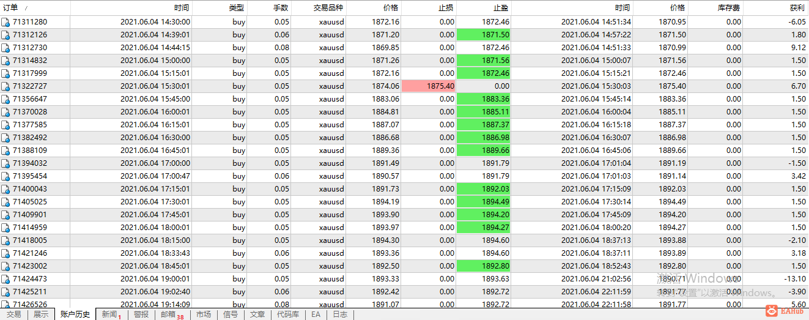Click the green take-profit cell 1889.66

point(484,151)
